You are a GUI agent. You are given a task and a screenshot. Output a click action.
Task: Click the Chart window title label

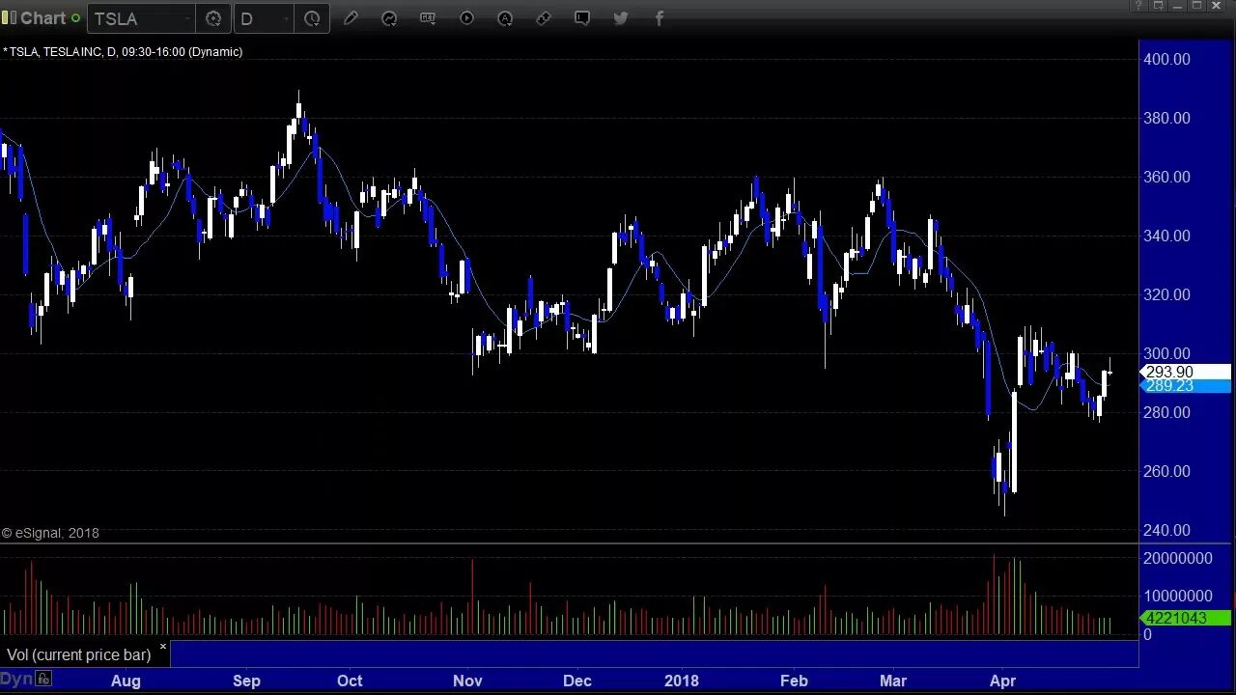(x=43, y=17)
